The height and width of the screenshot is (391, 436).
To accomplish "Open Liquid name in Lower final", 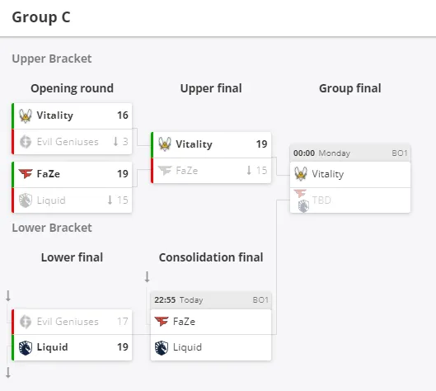I will pyautogui.click(x=52, y=347).
